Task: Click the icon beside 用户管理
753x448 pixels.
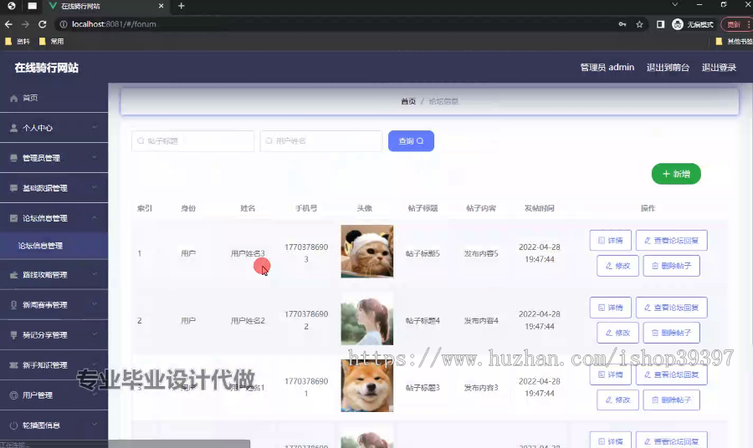Action: coord(13,395)
